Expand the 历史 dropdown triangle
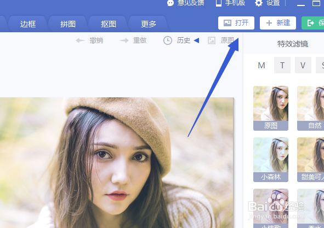324x228 pixels. pyautogui.click(x=196, y=40)
